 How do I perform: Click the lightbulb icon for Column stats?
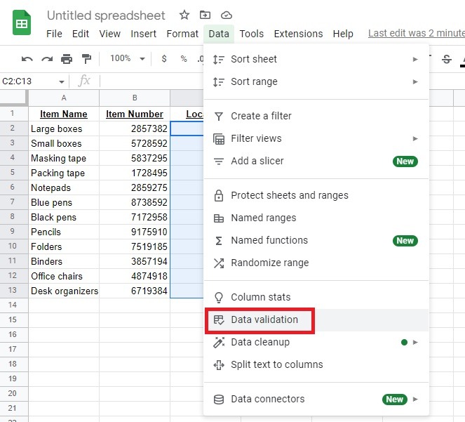(x=219, y=298)
